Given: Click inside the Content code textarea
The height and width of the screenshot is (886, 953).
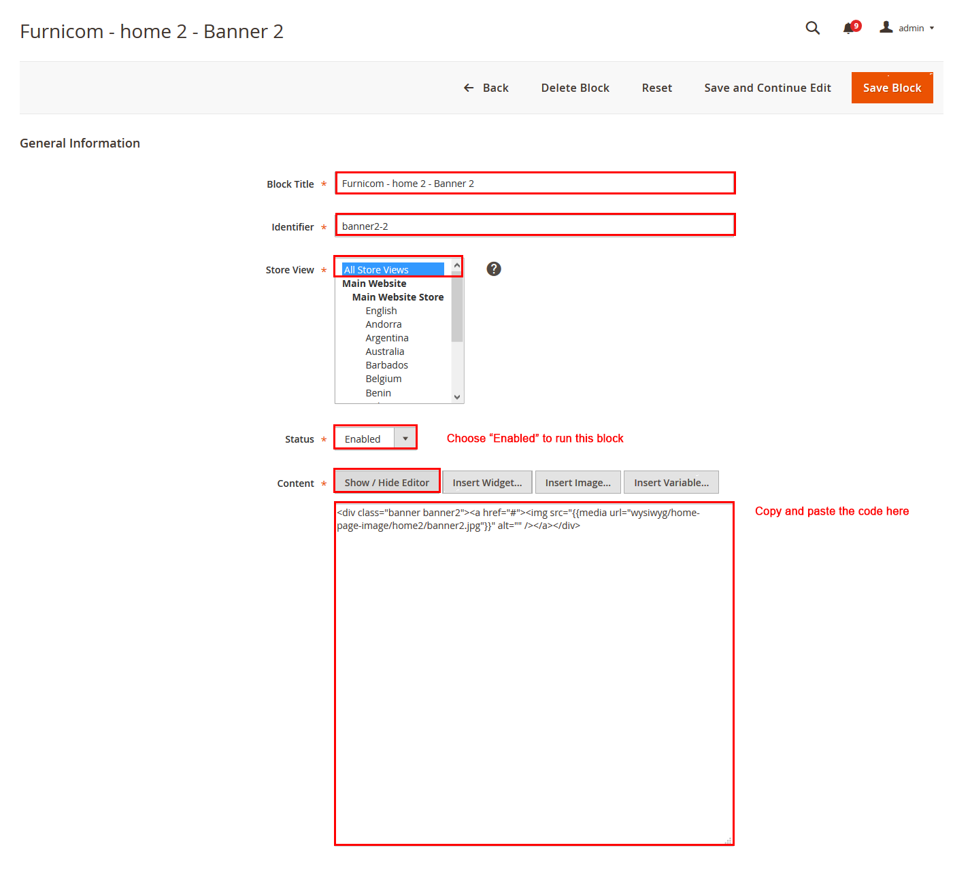Looking at the screenshot, I should [x=534, y=674].
